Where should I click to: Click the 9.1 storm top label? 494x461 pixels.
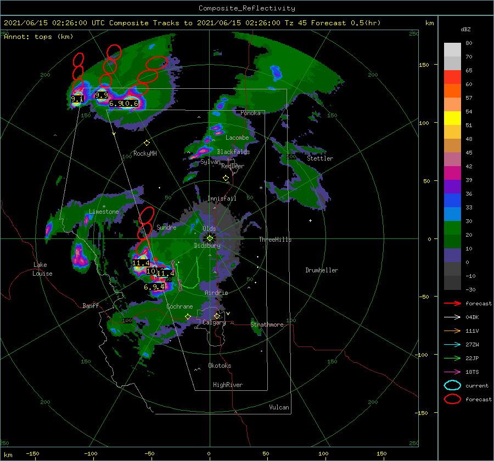77,99
